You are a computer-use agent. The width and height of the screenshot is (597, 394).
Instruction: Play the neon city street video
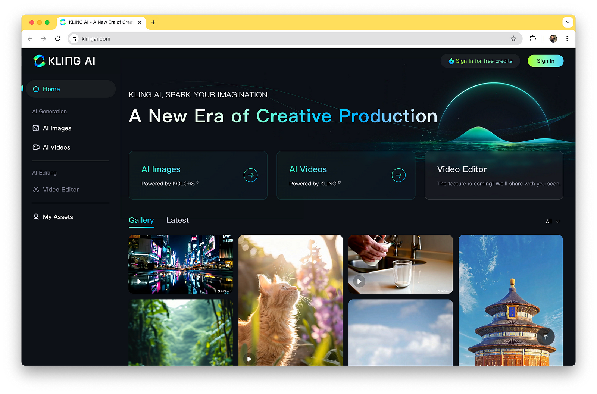click(139, 281)
